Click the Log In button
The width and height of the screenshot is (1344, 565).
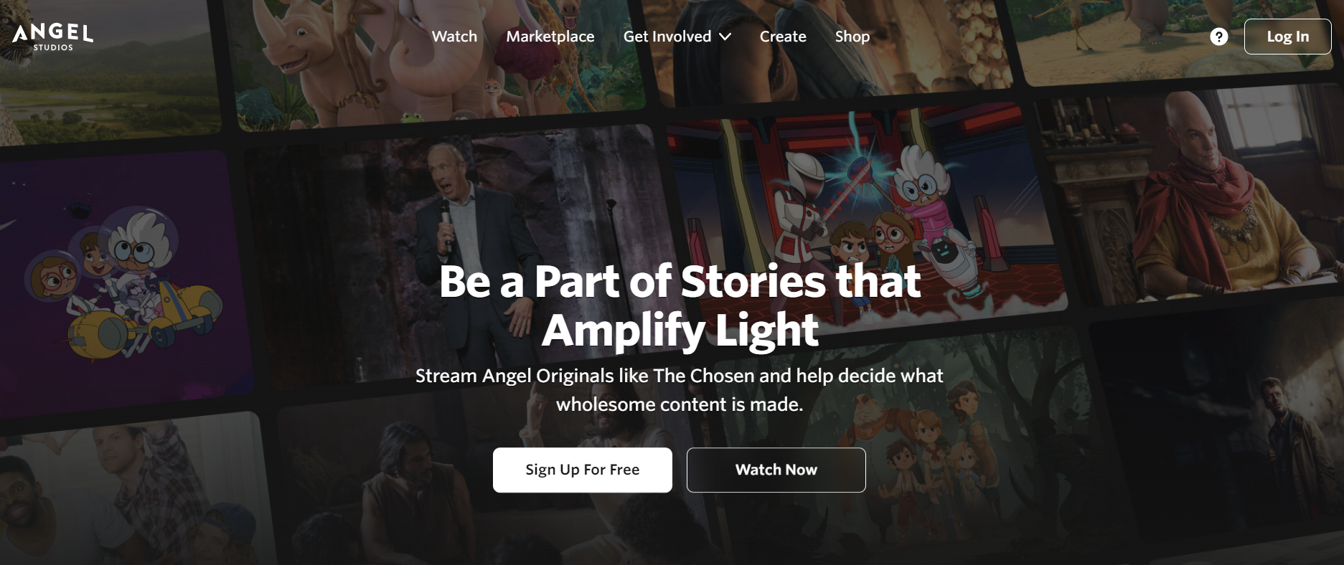[1287, 37]
